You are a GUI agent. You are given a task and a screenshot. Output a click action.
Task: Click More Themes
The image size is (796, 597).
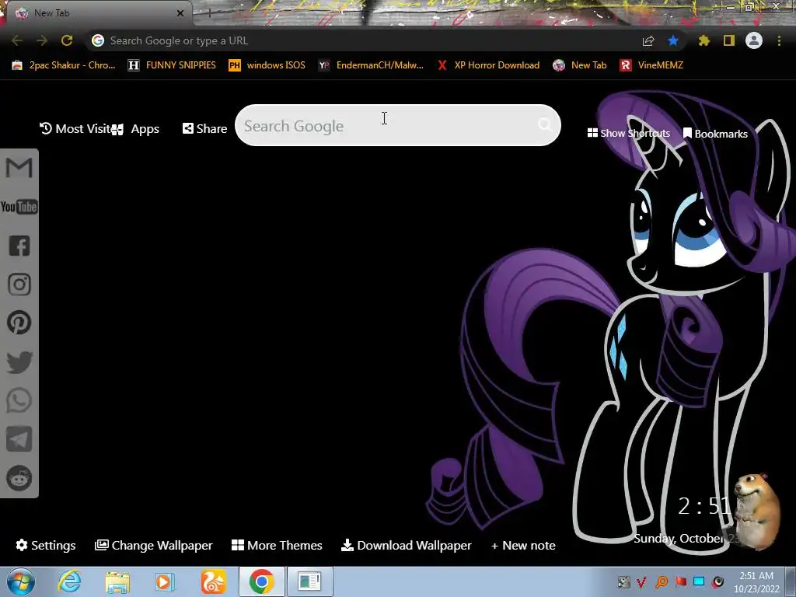tap(277, 545)
